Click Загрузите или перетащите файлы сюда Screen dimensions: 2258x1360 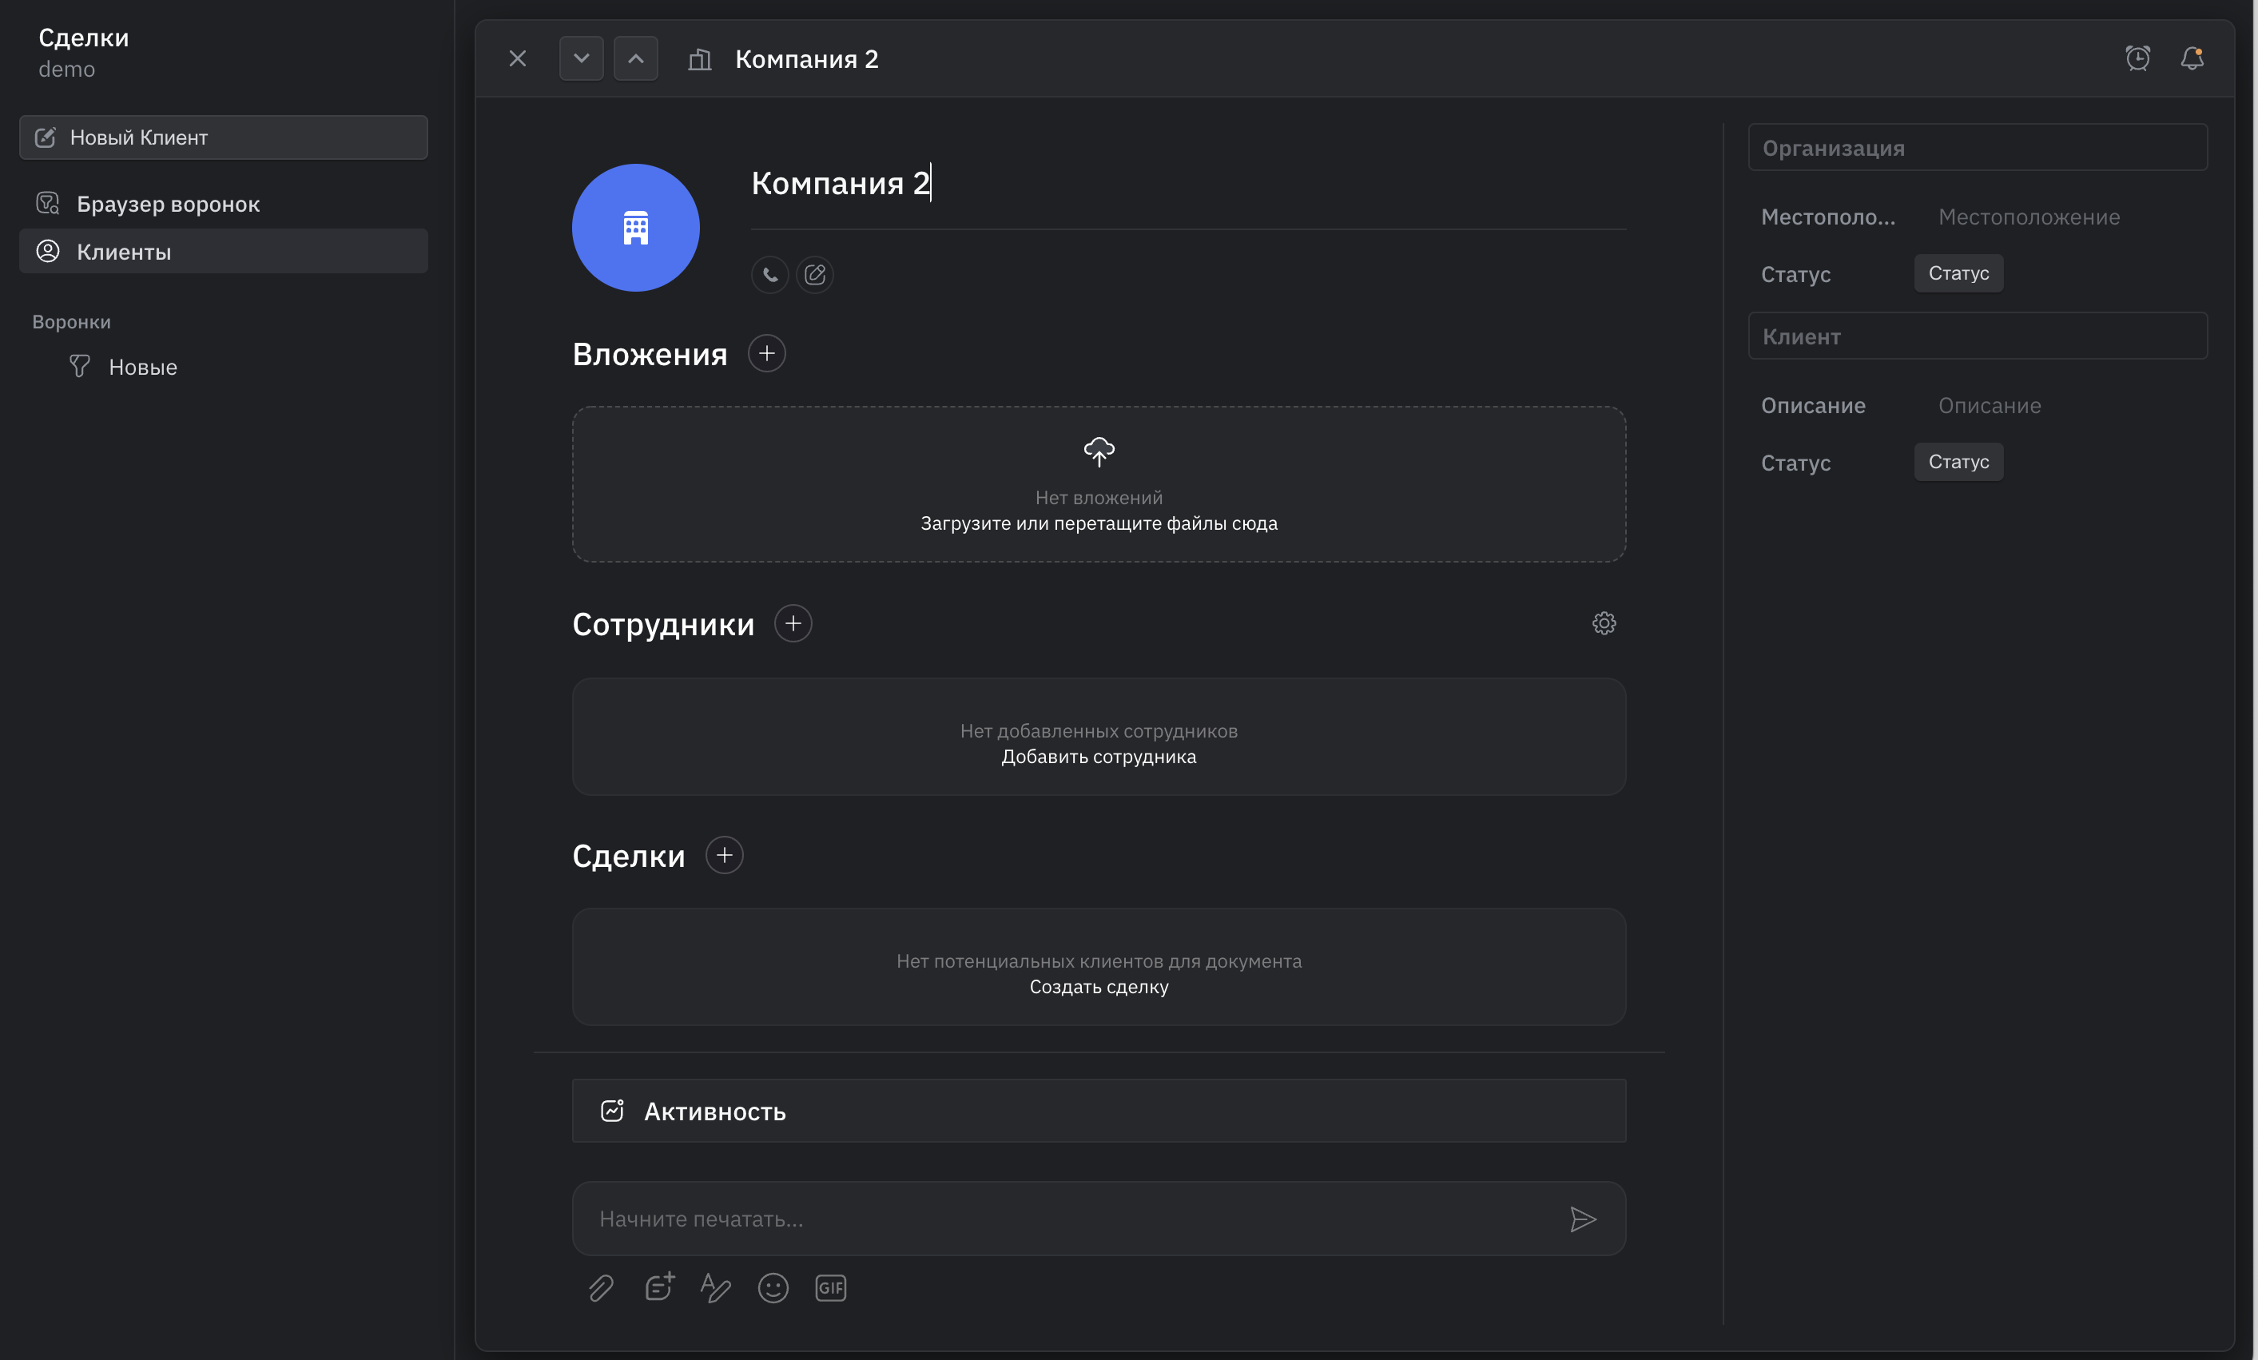[1099, 523]
